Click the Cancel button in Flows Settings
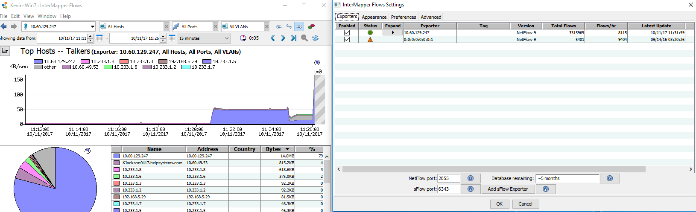The height and width of the screenshot is (212, 696). 525,204
